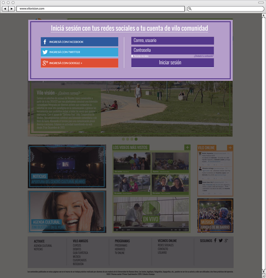Open Facebook icon in Seguinos footer

(215, 240)
